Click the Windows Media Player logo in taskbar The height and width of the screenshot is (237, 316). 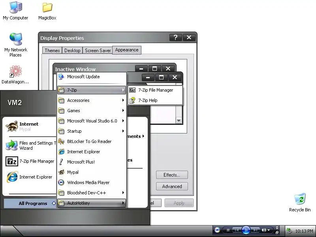coord(217,230)
